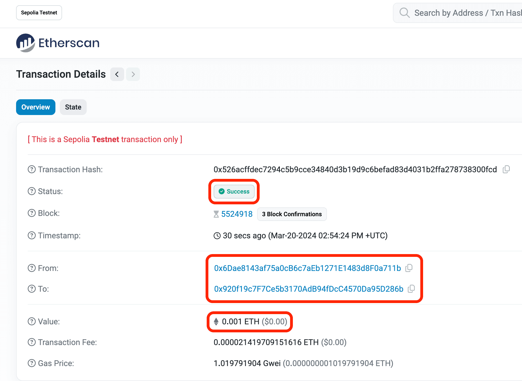Open the From address 0x6Dae8143 link
Image resolution: width=522 pixels, height=381 pixels.
click(x=307, y=268)
